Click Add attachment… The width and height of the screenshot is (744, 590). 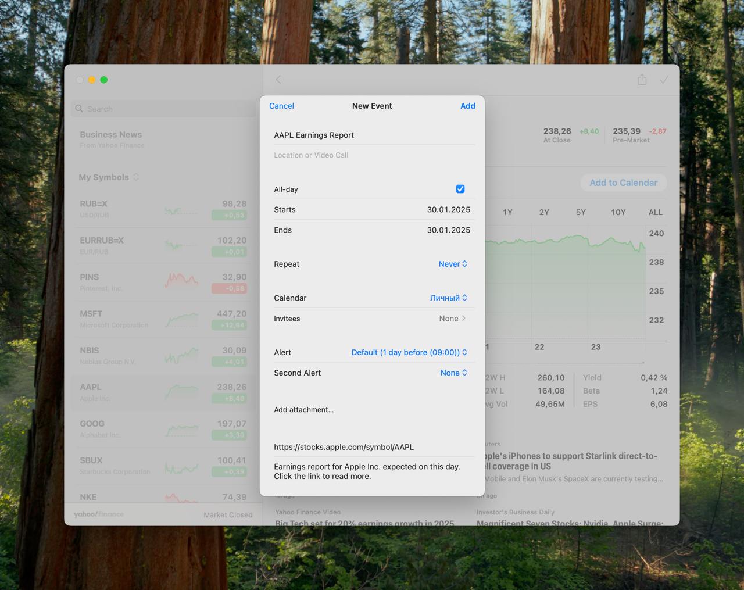point(304,410)
